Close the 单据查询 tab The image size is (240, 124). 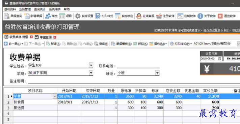point(55,37)
